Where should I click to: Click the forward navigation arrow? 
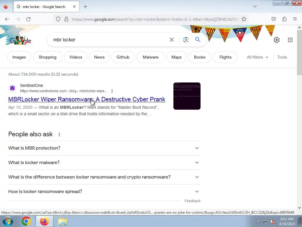pyautogui.click(x=18, y=19)
